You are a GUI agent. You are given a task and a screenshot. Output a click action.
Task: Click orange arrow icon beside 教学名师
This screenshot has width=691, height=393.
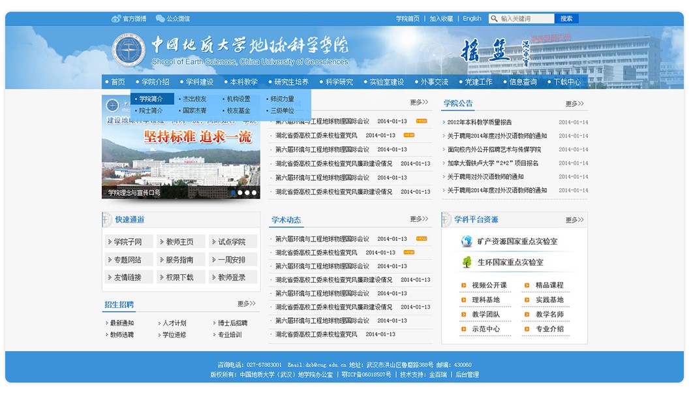point(527,315)
